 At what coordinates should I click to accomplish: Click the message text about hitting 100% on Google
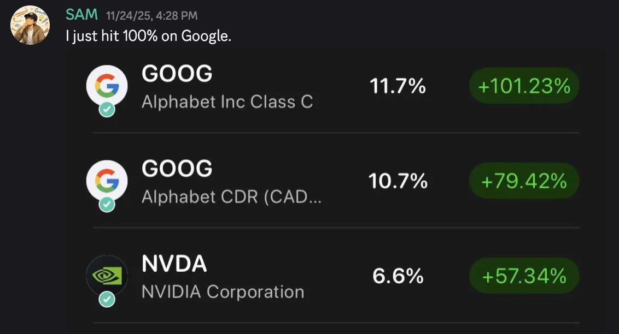[148, 36]
